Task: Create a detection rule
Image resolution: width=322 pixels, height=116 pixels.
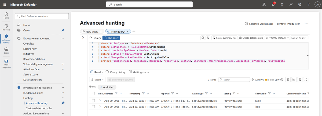Action: [x=251, y=38]
